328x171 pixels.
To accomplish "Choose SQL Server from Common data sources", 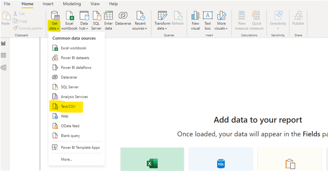I will [77, 87].
